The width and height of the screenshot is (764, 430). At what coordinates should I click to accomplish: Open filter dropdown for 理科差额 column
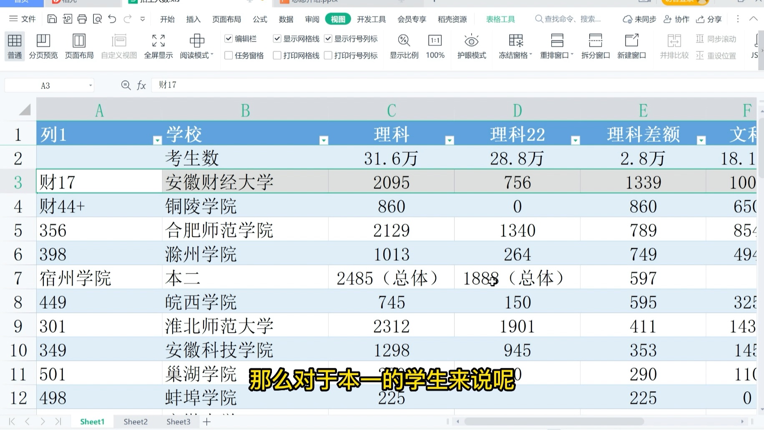point(701,141)
